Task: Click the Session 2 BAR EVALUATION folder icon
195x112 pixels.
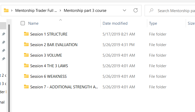Action: (x=26, y=45)
